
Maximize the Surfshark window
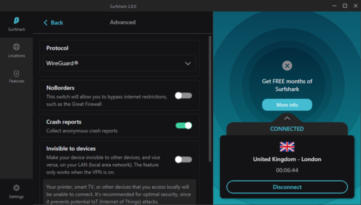(x=345, y=6)
